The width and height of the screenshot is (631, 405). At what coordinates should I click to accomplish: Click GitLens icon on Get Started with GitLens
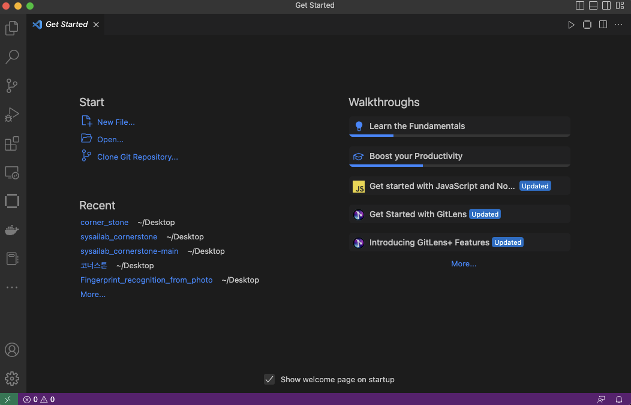pos(359,215)
